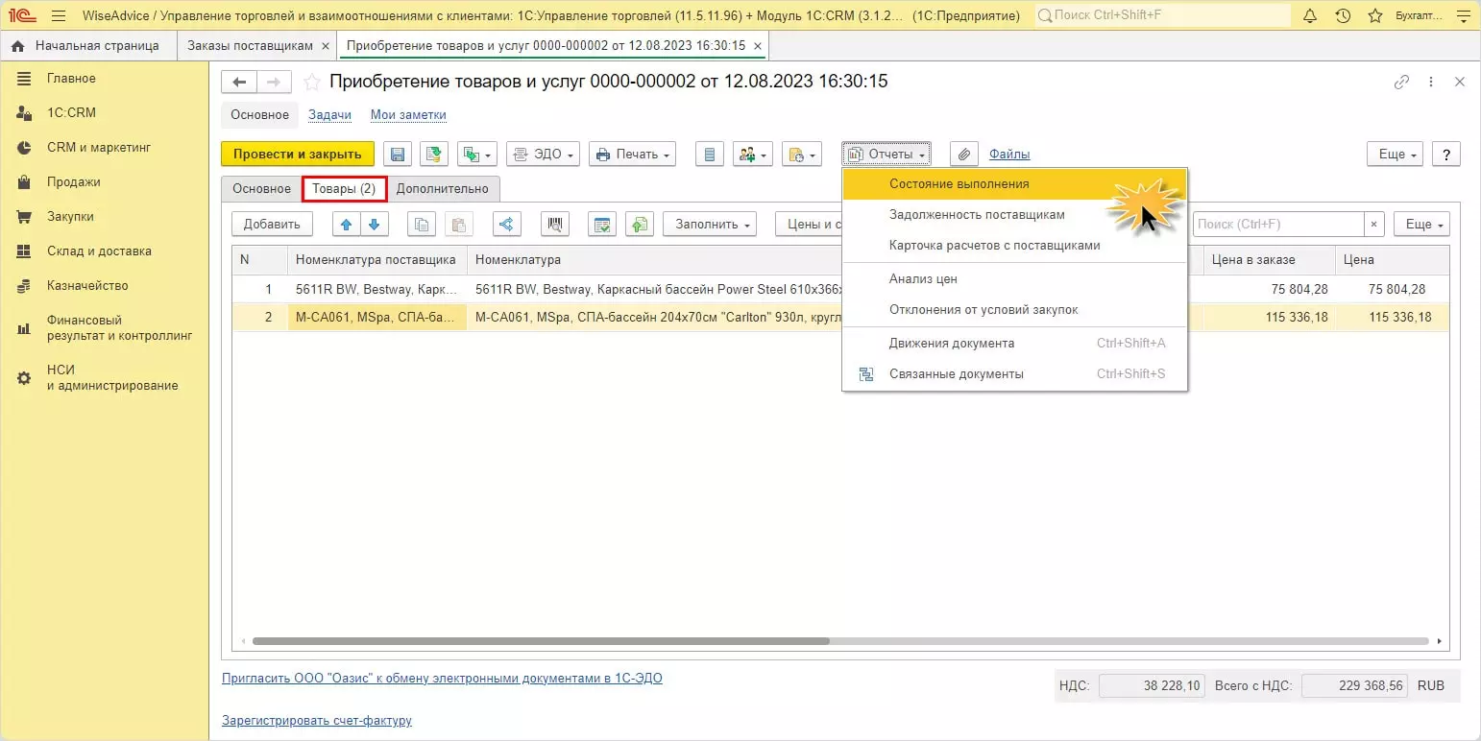1481x741 pixels.
Task: Open the Печать dropdown menu
Action: tap(632, 155)
